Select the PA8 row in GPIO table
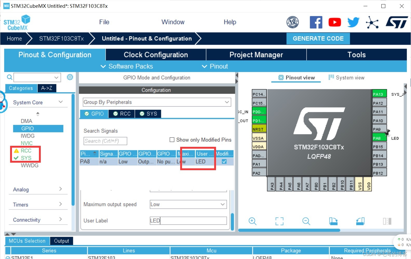 (157, 161)
